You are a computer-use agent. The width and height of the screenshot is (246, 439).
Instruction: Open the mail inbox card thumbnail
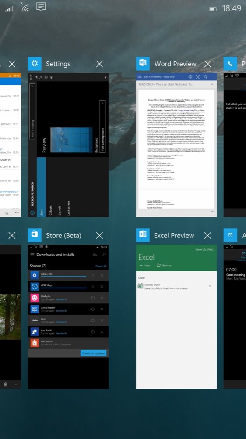[11, 145]
